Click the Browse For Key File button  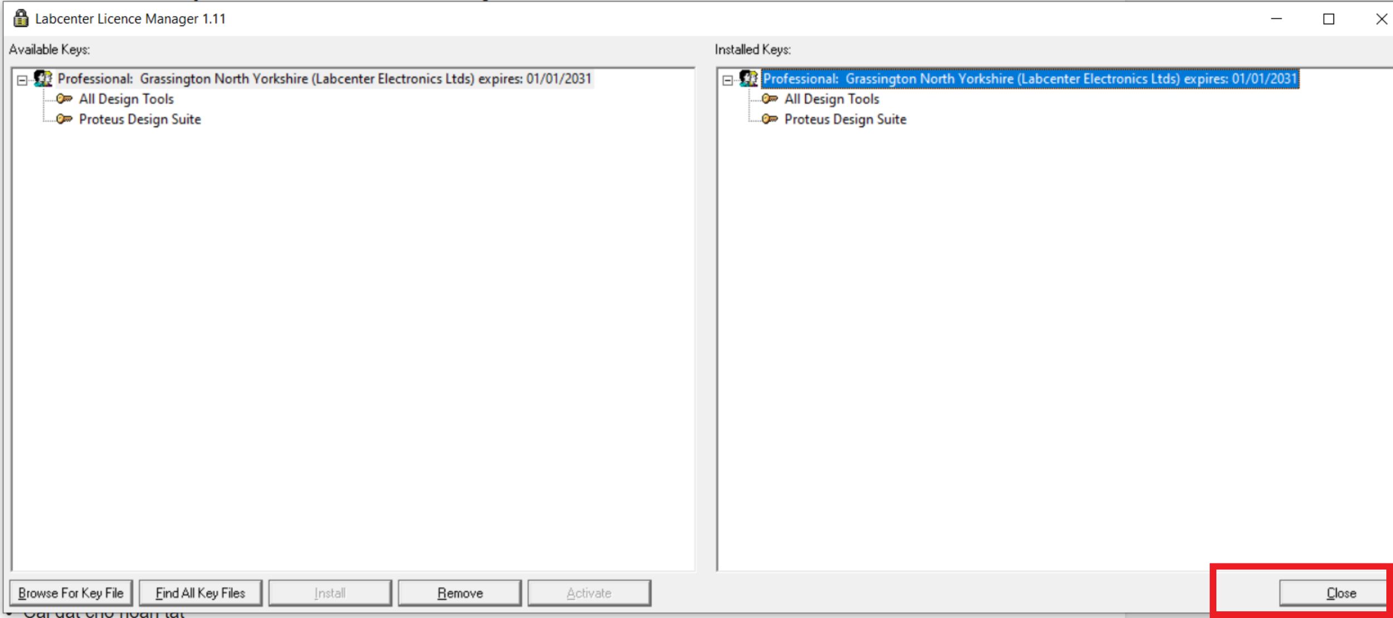[71, 593]
